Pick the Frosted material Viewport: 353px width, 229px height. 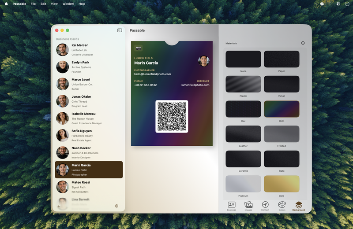(x=282, y=134)
